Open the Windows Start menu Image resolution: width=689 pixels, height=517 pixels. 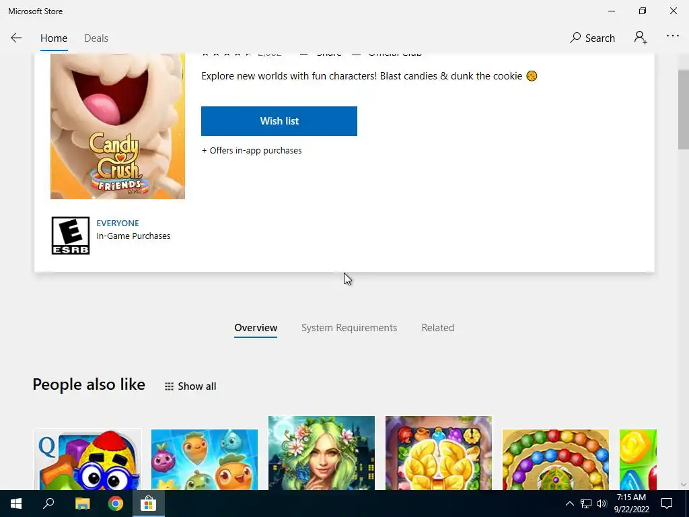16,504
